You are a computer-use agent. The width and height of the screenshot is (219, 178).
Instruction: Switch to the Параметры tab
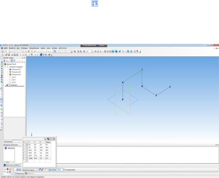pos(20,174)
